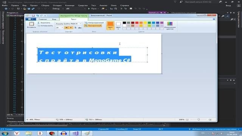Select Color 2 (Цвет 2) white swatch
This screenshot has height=136, width=242.
click(x=118, y=26)
